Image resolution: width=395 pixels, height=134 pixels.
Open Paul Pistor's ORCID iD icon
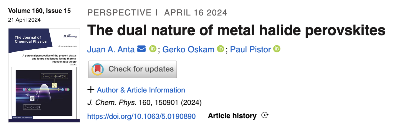(x=277, y=49)
